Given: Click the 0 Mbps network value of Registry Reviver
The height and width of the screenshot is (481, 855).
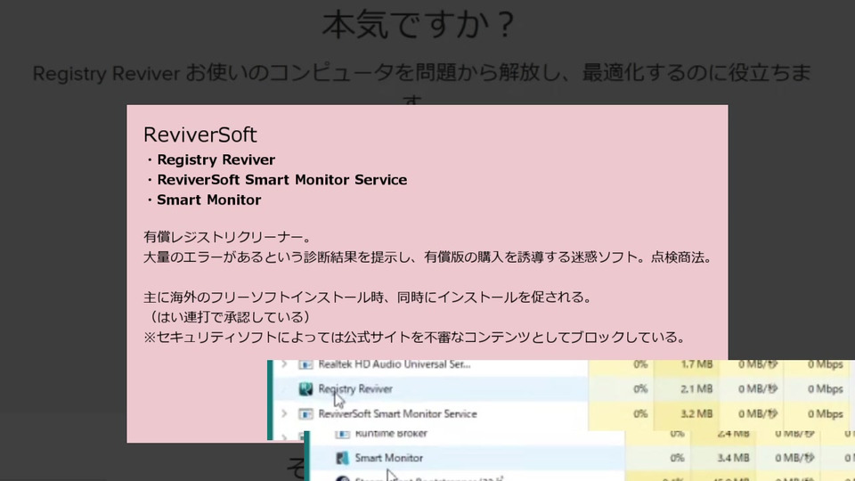Looking at the screenshot, I should tap(825, 389).
